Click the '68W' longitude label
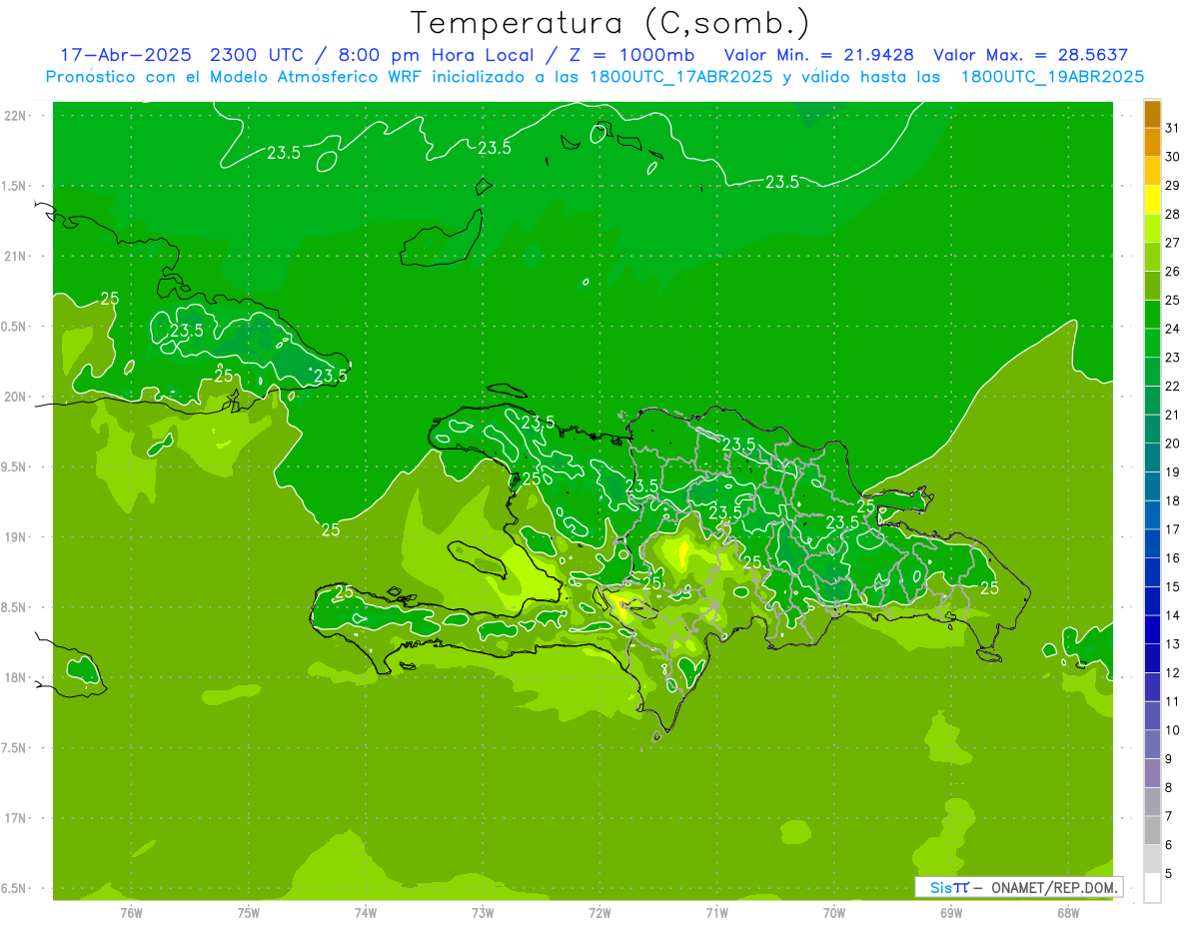Viewport: 1199px width, 926px height. point(1068,912)
